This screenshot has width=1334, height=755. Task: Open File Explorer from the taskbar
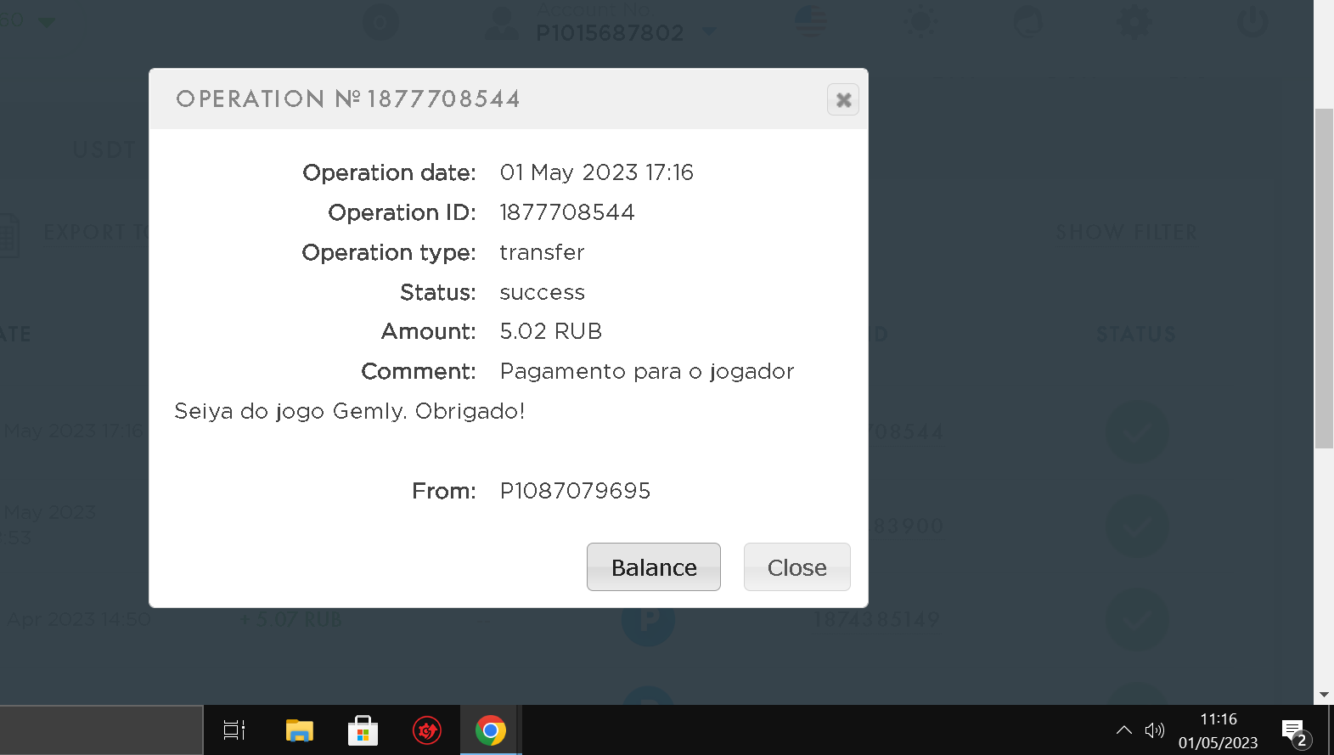299,730
